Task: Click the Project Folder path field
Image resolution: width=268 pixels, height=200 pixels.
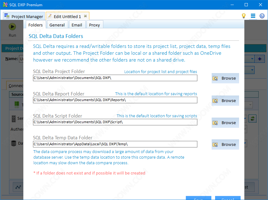Action: tap(115, 78)
